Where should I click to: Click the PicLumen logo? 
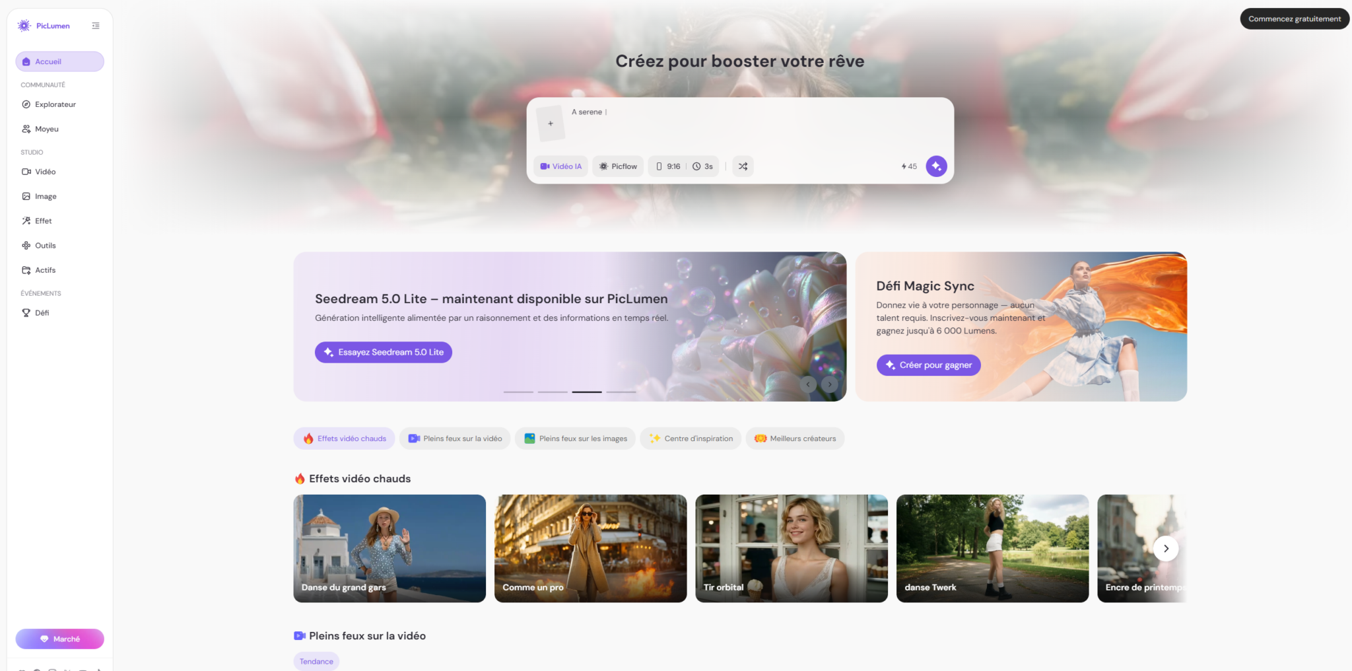click(44, 26)
